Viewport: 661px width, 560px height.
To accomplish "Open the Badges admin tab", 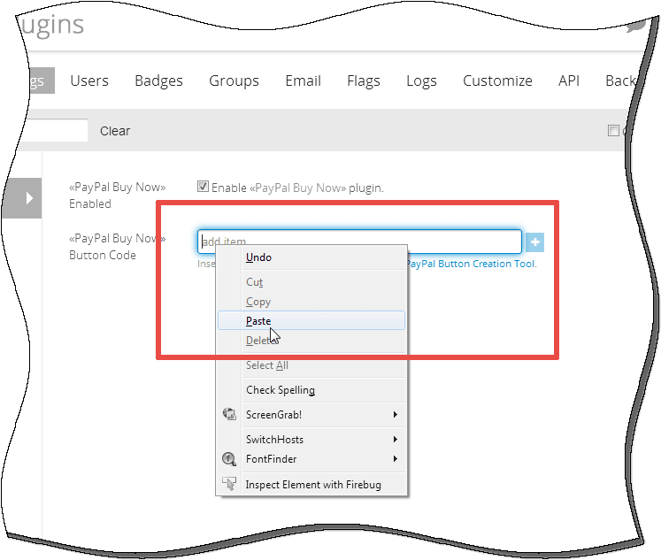I will 158,81.
